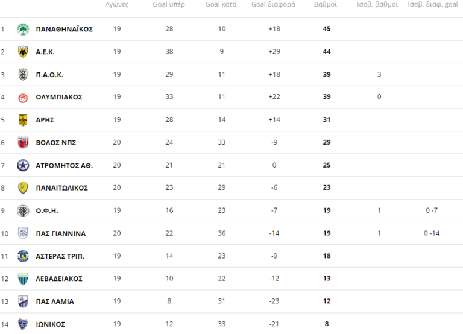This screenshot has width=463, height=334.
Task: Click the A.E.K. yellow eagle crest
Action: pos(23,52)
